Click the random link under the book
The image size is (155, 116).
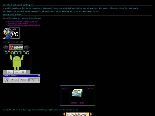(x=74, y=103)
